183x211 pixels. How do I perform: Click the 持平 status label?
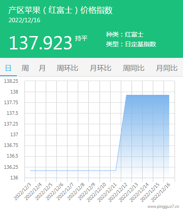[x=81, y=38]
